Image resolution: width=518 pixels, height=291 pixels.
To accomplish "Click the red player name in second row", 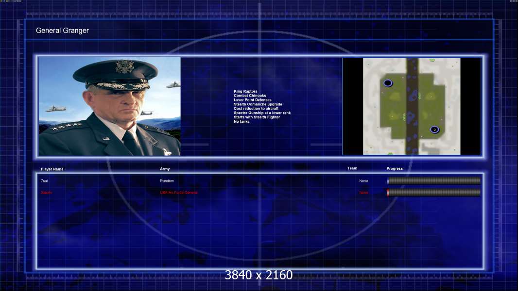I will point(46,193).
